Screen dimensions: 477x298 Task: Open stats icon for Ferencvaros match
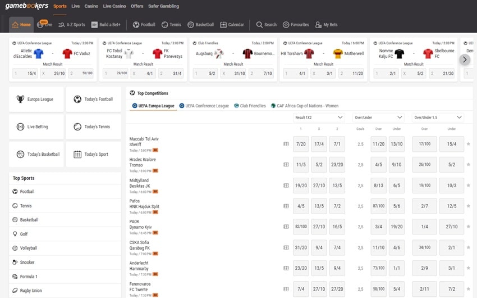[x=286, y=289]
